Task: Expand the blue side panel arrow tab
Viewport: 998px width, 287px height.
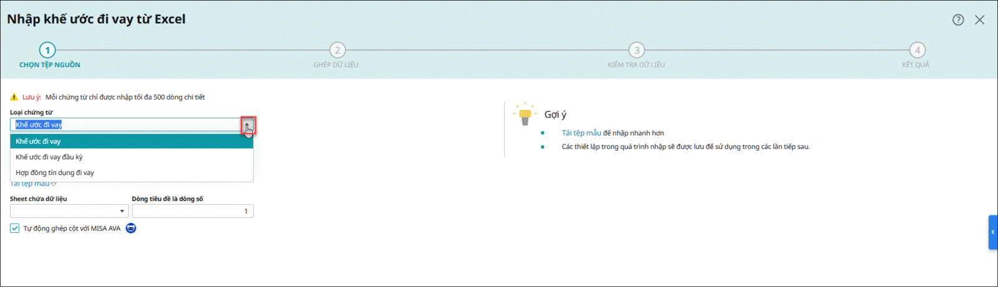Action: 992,232
